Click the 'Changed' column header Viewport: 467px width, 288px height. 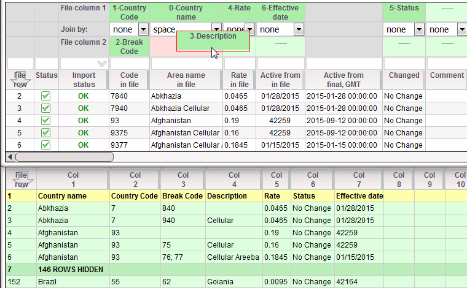click(404, 80)
